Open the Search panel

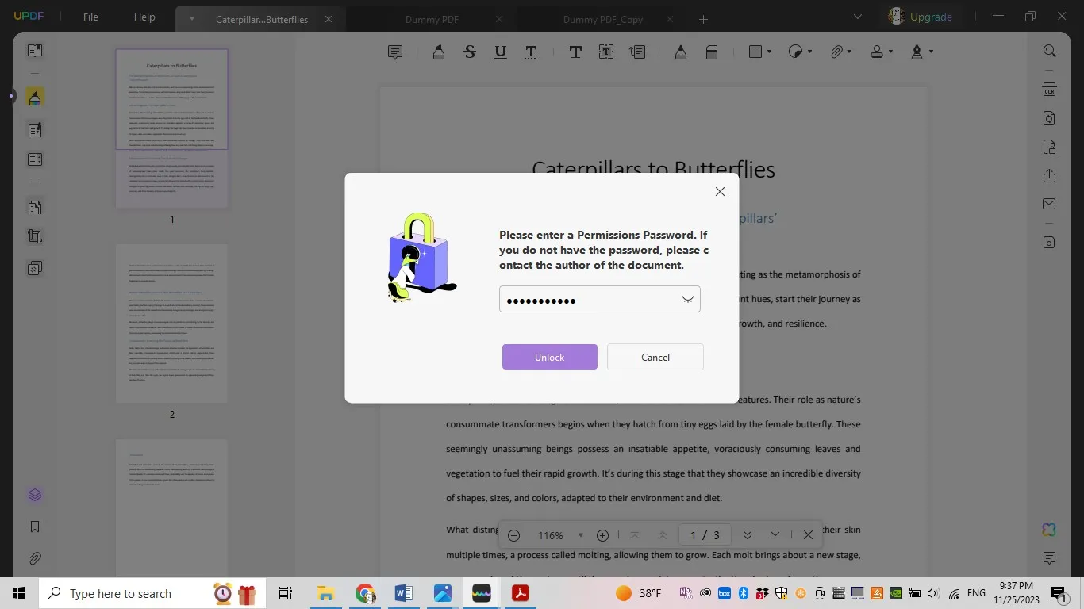1049,50
